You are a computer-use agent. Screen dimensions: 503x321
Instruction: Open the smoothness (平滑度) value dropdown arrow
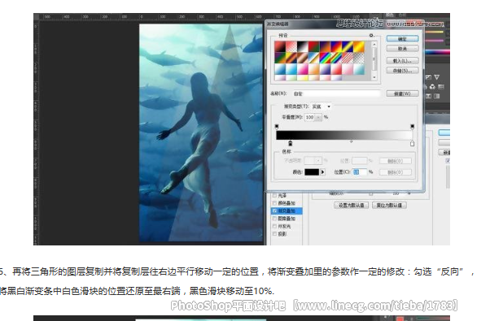coord(318,117)
